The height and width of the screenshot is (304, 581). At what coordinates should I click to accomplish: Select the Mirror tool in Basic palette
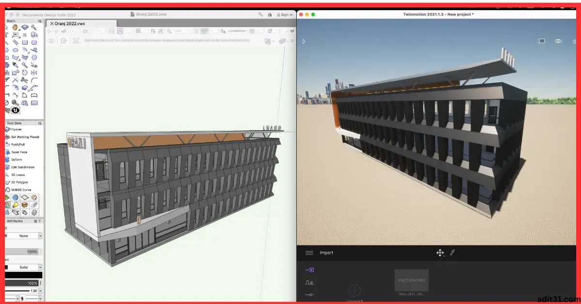pos(34,73)
